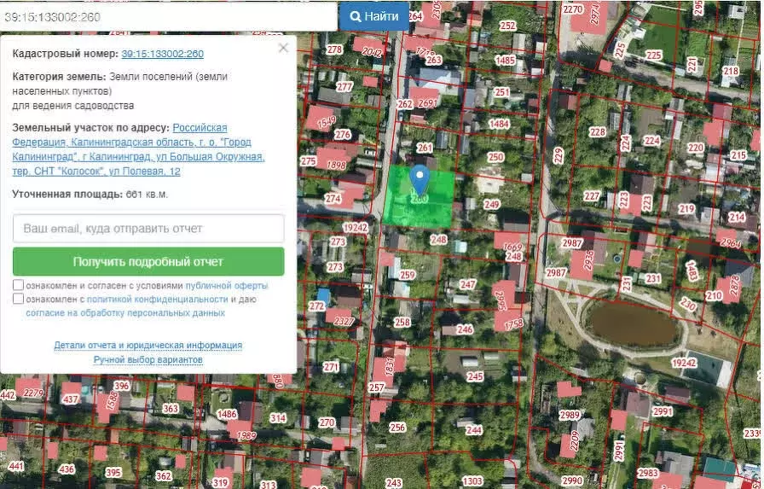Screen dimensions: 764x489
Task: Close the cadastral info panel
Action: (283, 49)
